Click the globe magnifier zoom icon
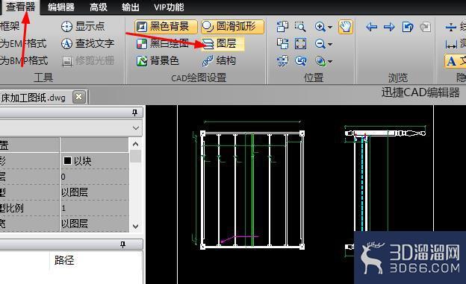This screenshot has width=466, height=284. 320,61
